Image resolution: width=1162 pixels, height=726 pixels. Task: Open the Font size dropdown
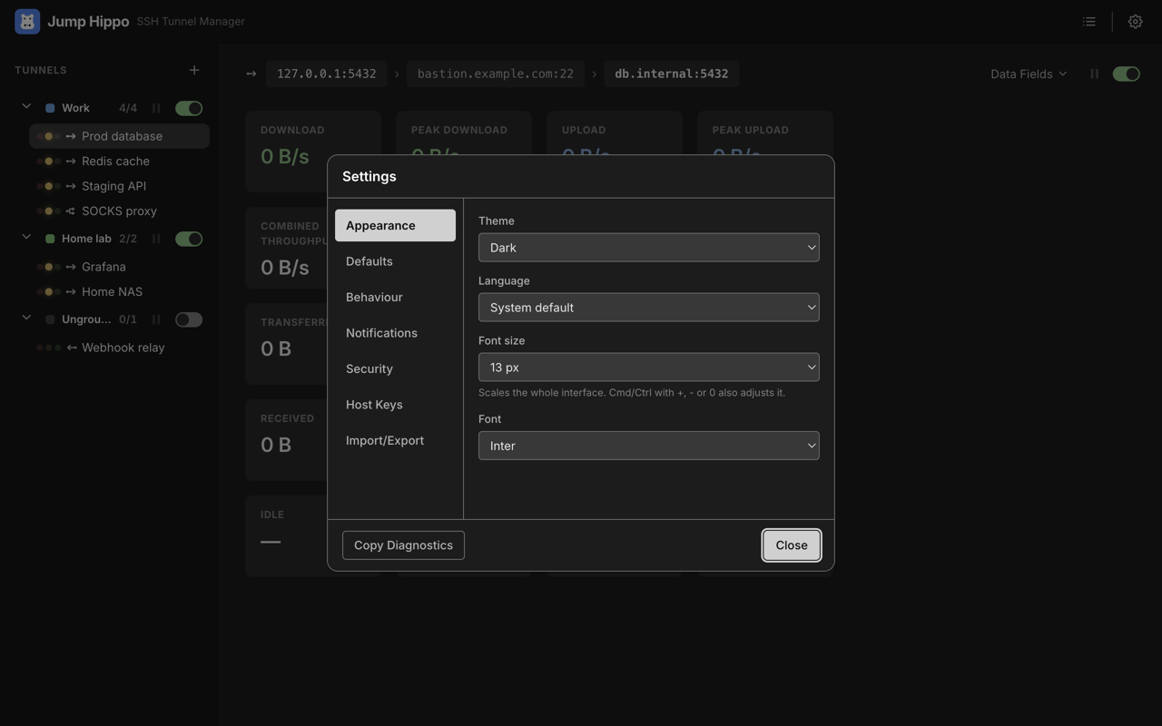coord(649,368)
